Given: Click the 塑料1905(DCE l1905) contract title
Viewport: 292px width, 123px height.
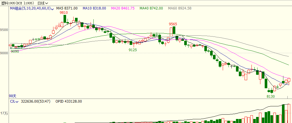Looking at the screenshot, I should point(18,3).
